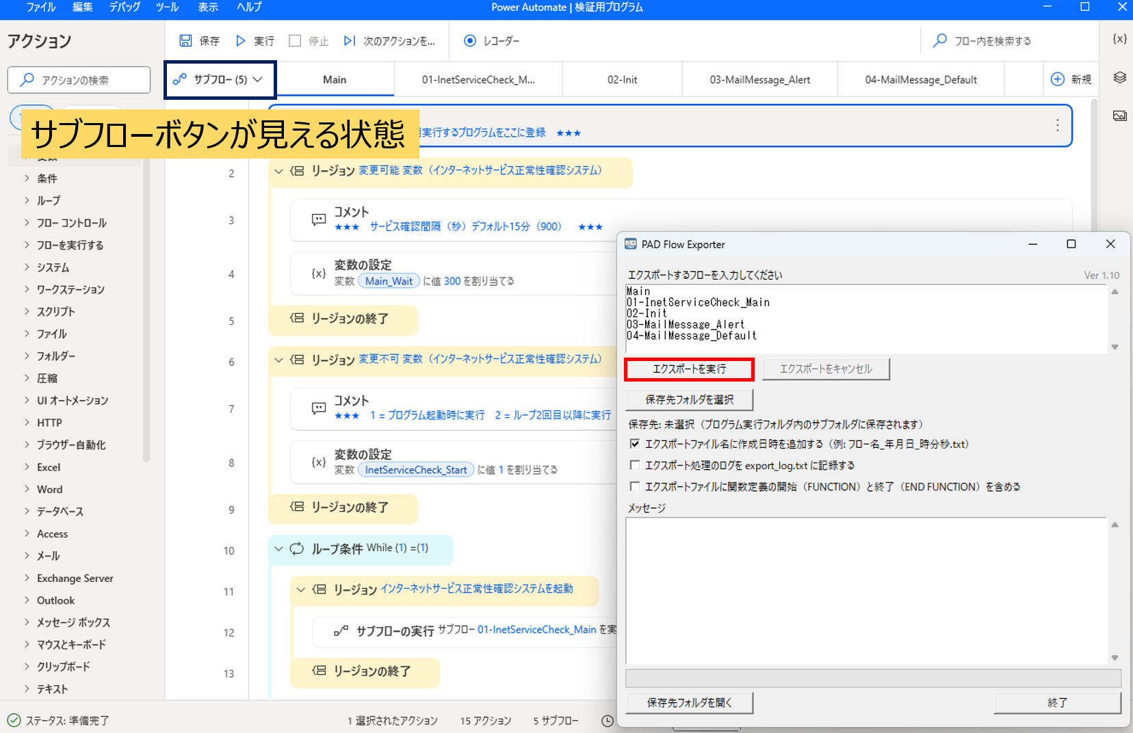This screenshot has width=1133, height=733.
Task: Open the UI elements layers icon
Action: (x=1119, y=77)
